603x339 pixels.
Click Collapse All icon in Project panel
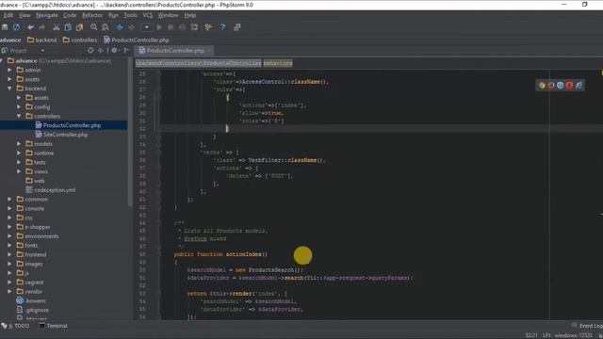[x=101, y=50]
